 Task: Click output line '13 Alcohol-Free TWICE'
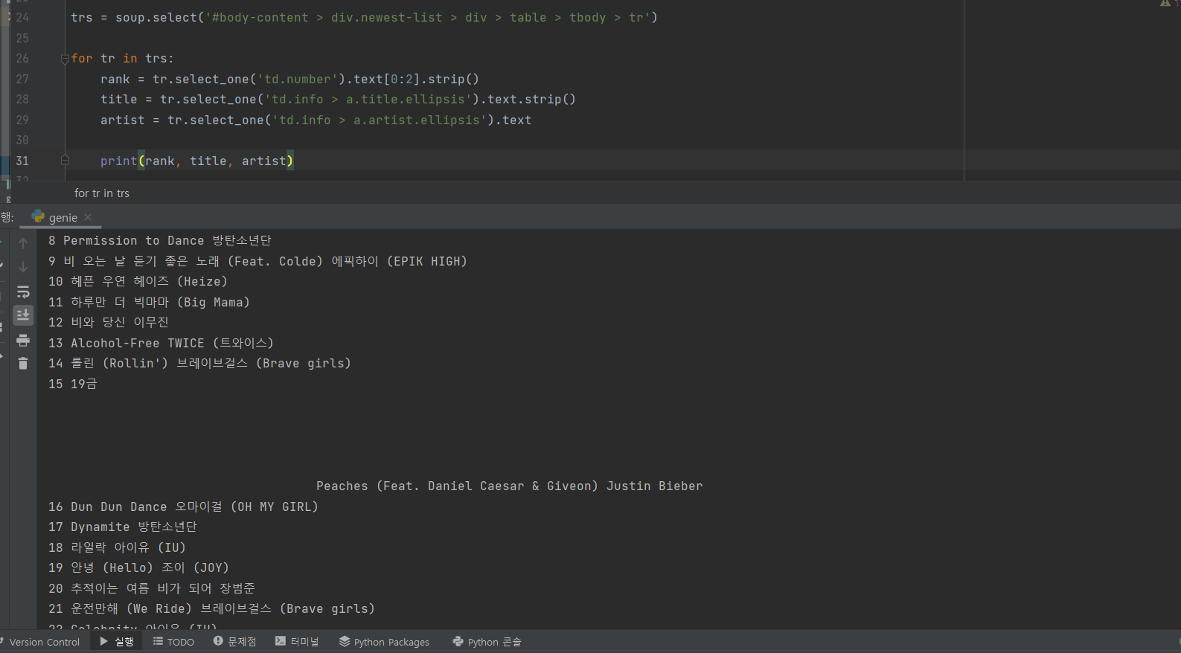point(161,343)
